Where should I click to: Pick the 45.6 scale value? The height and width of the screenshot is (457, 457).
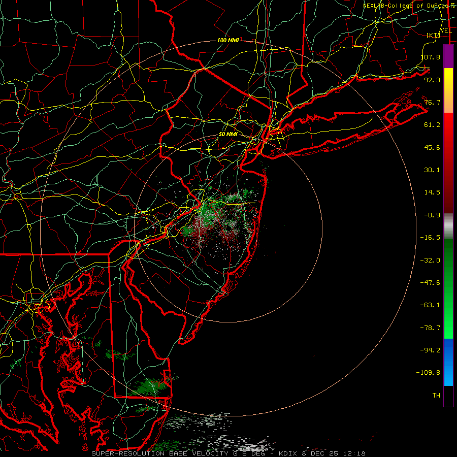pos(432,147)
